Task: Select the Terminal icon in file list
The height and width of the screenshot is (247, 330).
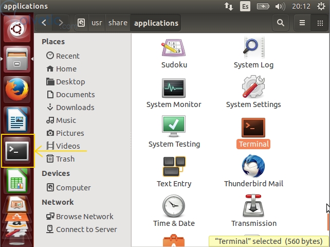Action: [253, 128]
